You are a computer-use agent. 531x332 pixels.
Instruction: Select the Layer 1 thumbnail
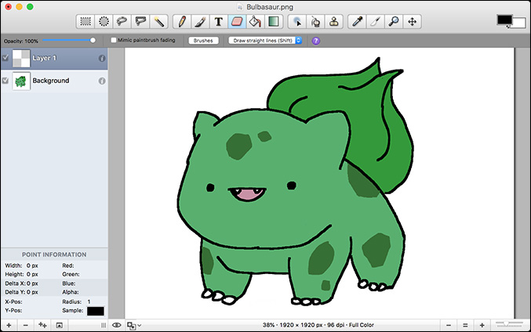21,58
